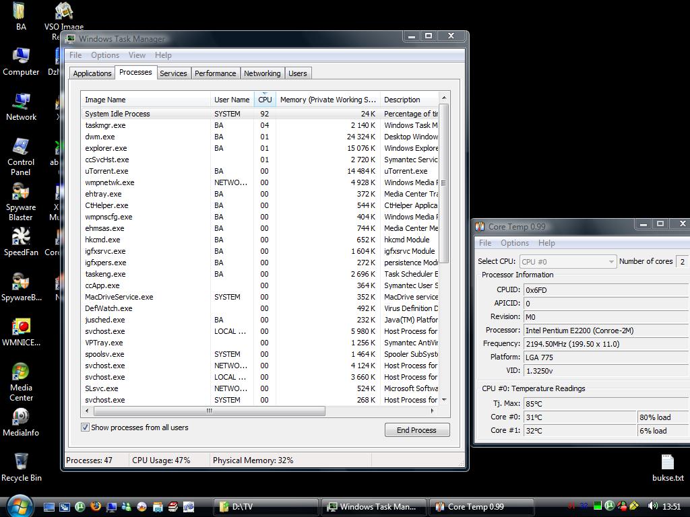The width and height of the screenshot is (690, 517).
Task: Open the bukse.txt file on desktop
Action: pos(667,463)
